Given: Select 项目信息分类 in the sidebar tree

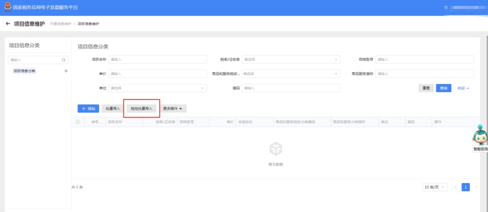Looking at the screenshot, I should click(x=24, y=71).
